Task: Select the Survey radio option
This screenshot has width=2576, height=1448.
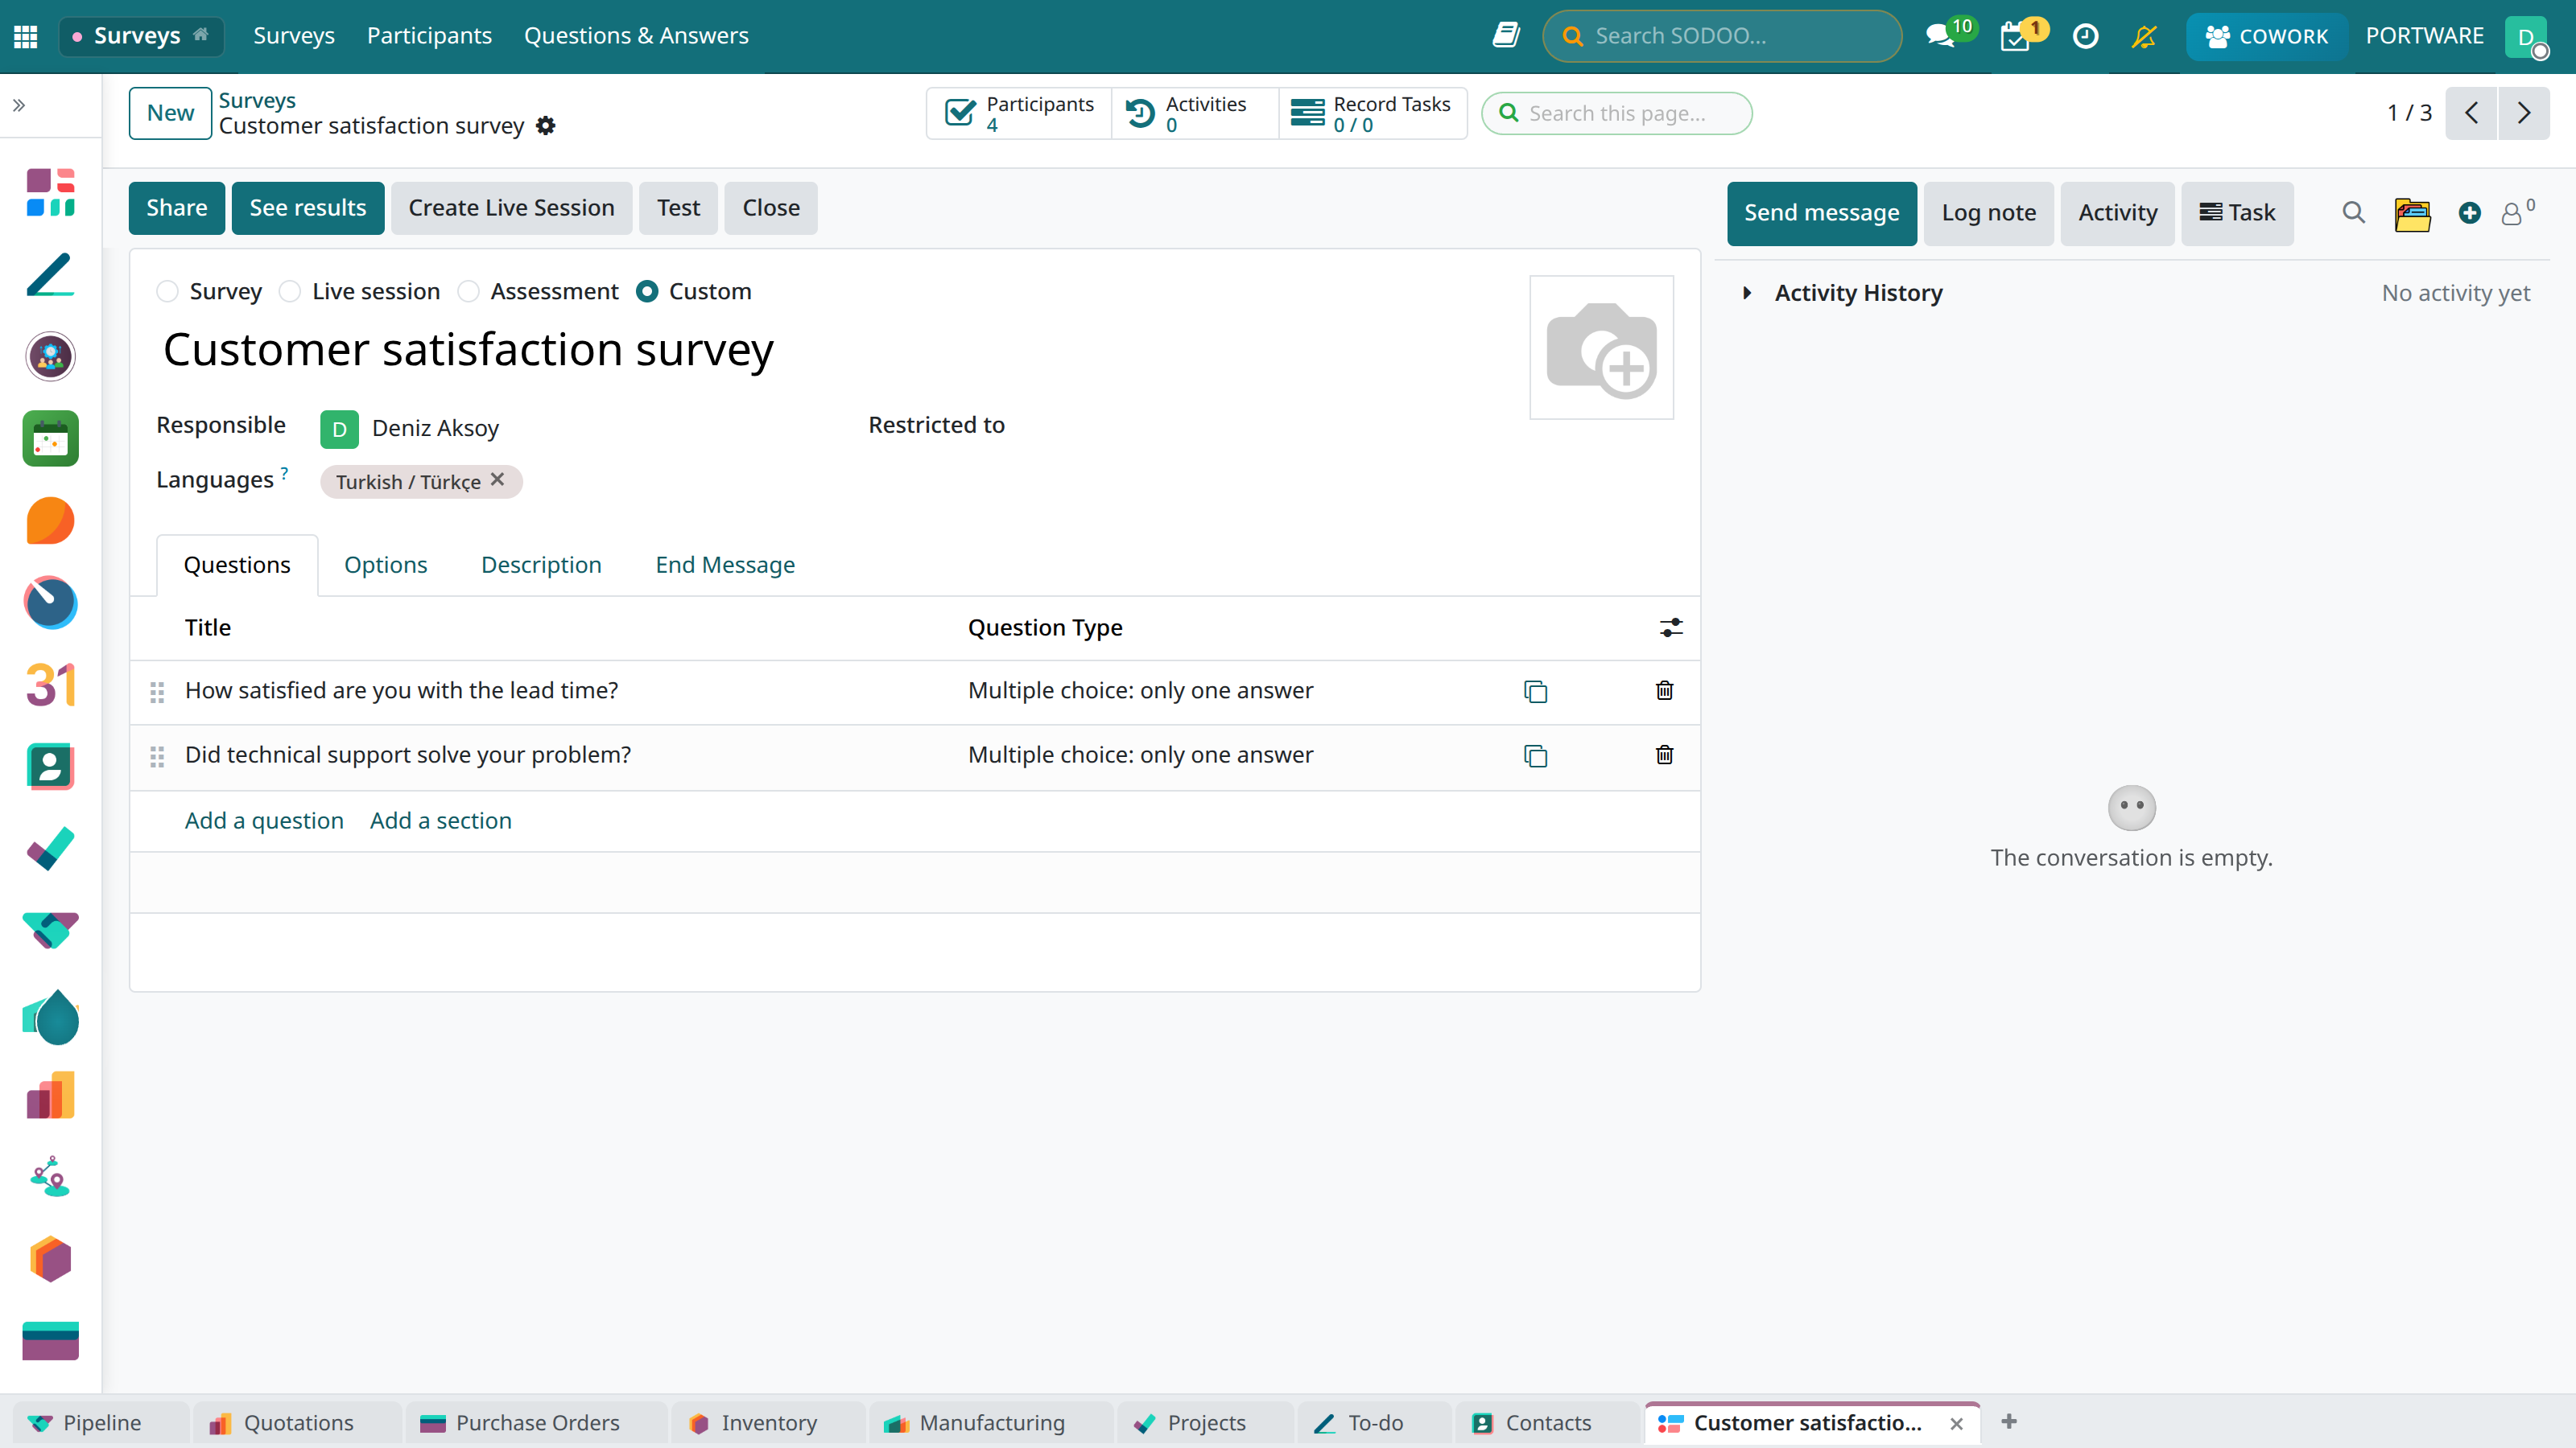Action: coord(167,292)
